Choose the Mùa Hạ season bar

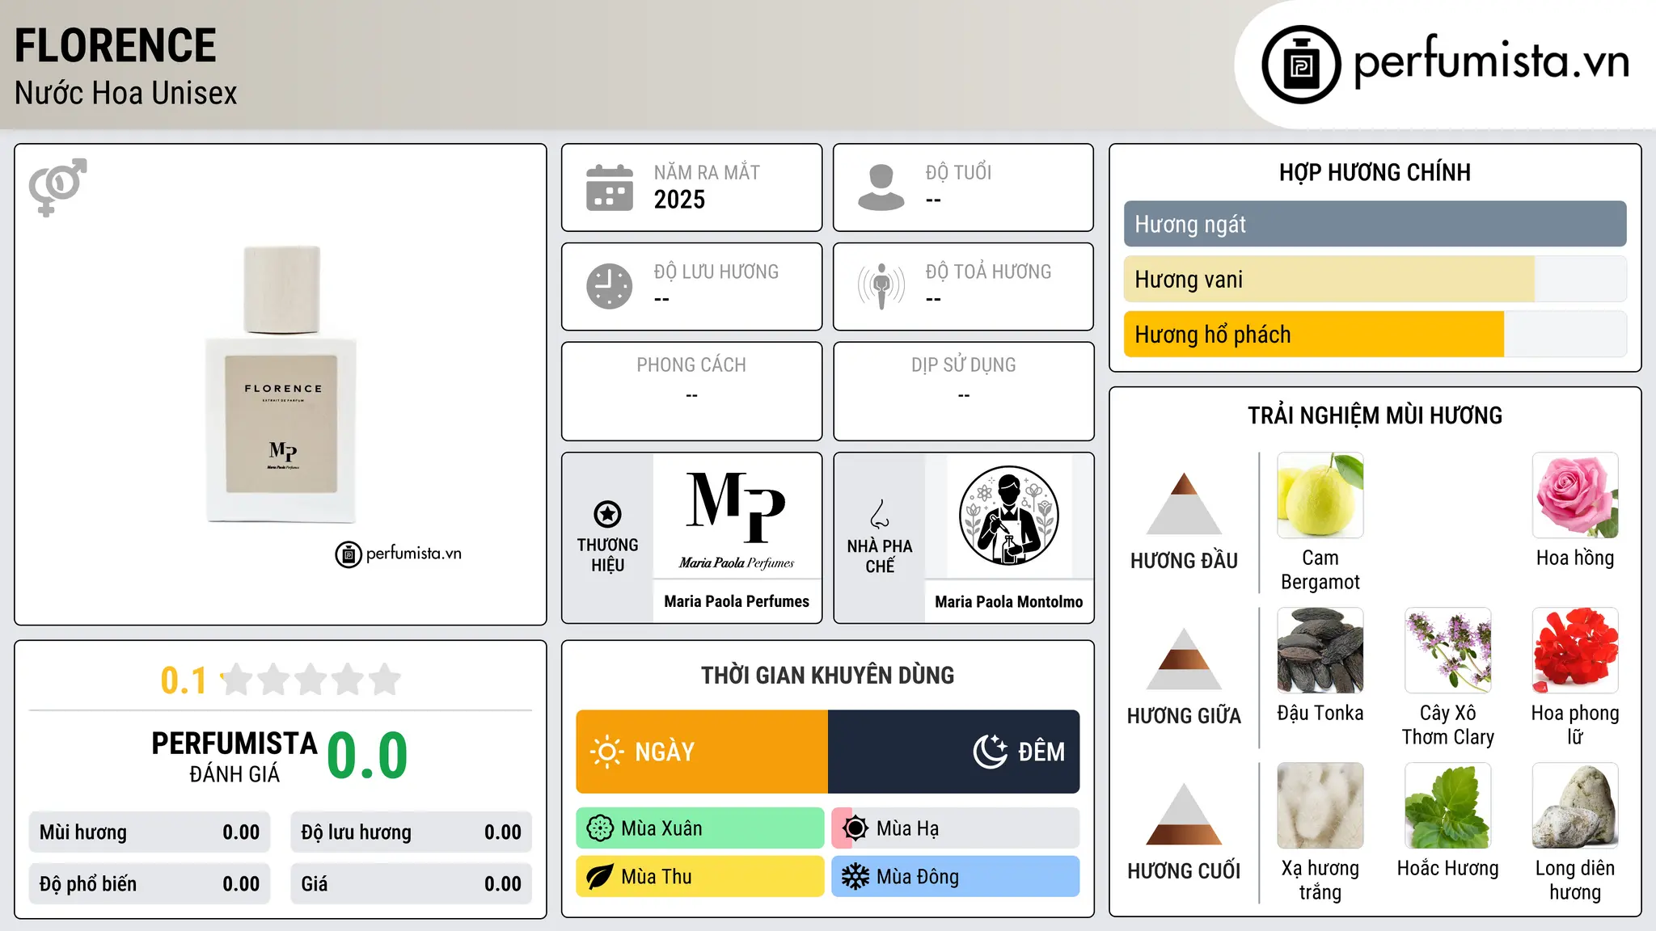pyautogui.click(x=956, y=828)
